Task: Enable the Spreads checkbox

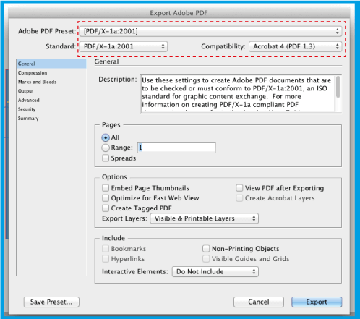Action: click(x=106, y=158)
